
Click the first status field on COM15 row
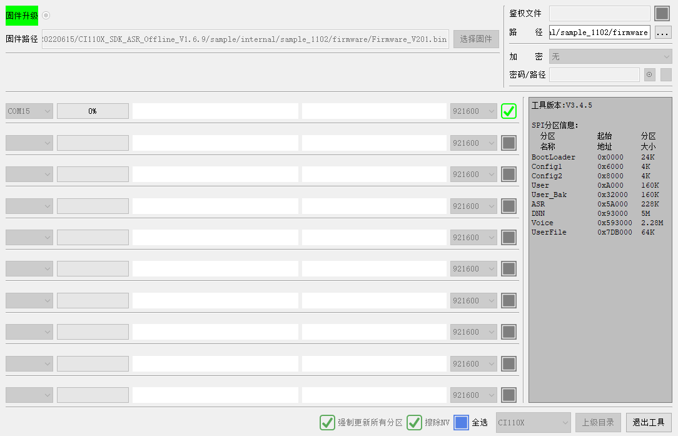(x=215, y=111)
